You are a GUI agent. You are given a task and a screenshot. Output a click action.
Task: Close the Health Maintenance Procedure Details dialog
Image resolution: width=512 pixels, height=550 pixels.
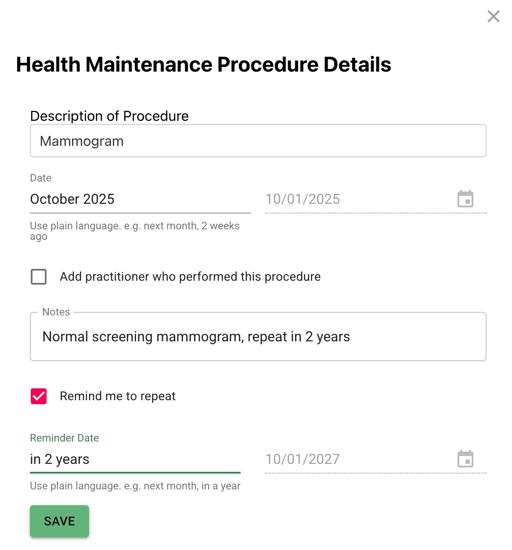click(x=494, y=16)
